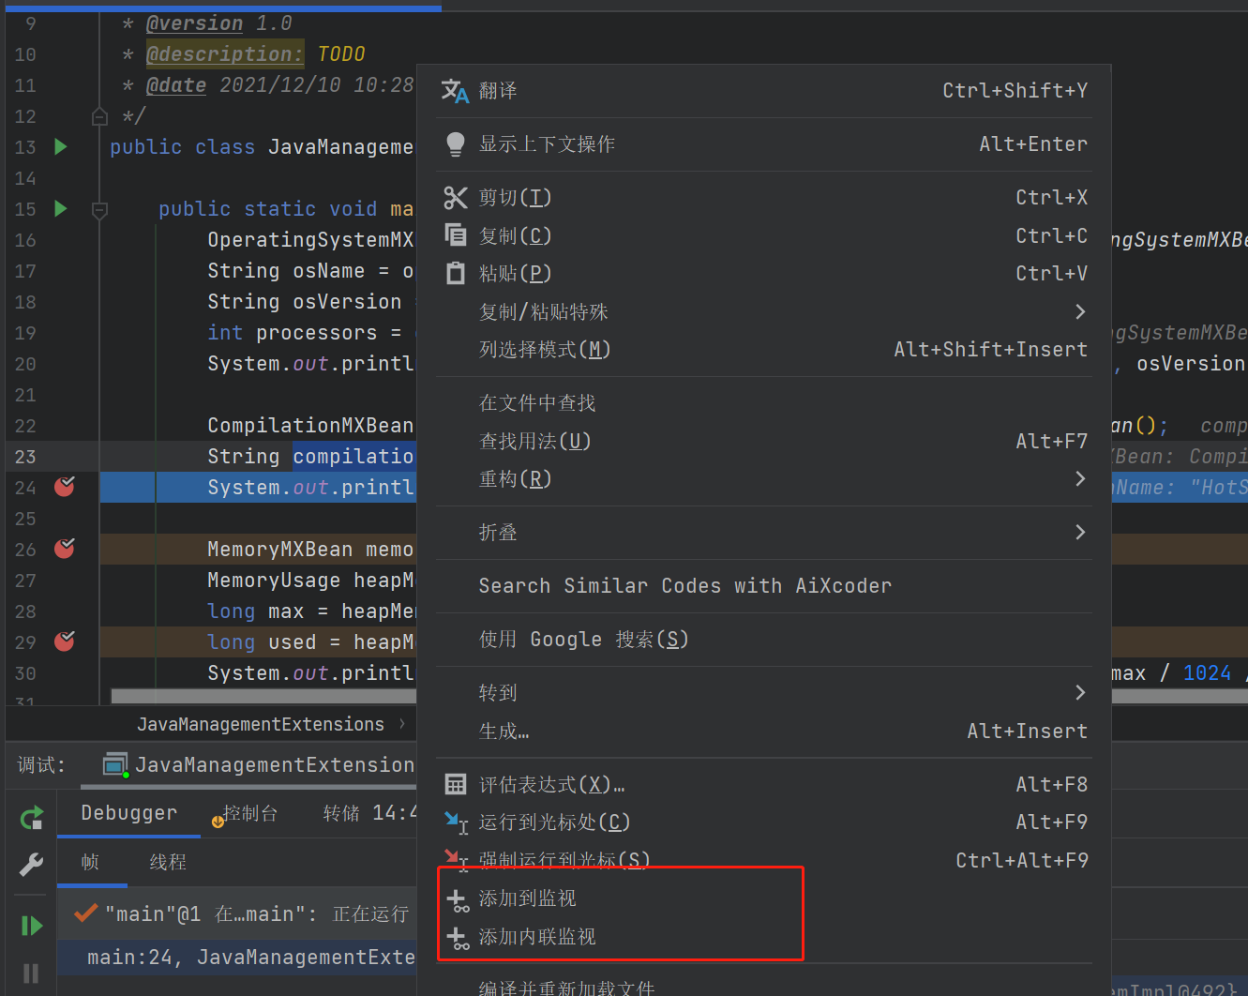Click the 复制(C) copy icon

456,235
